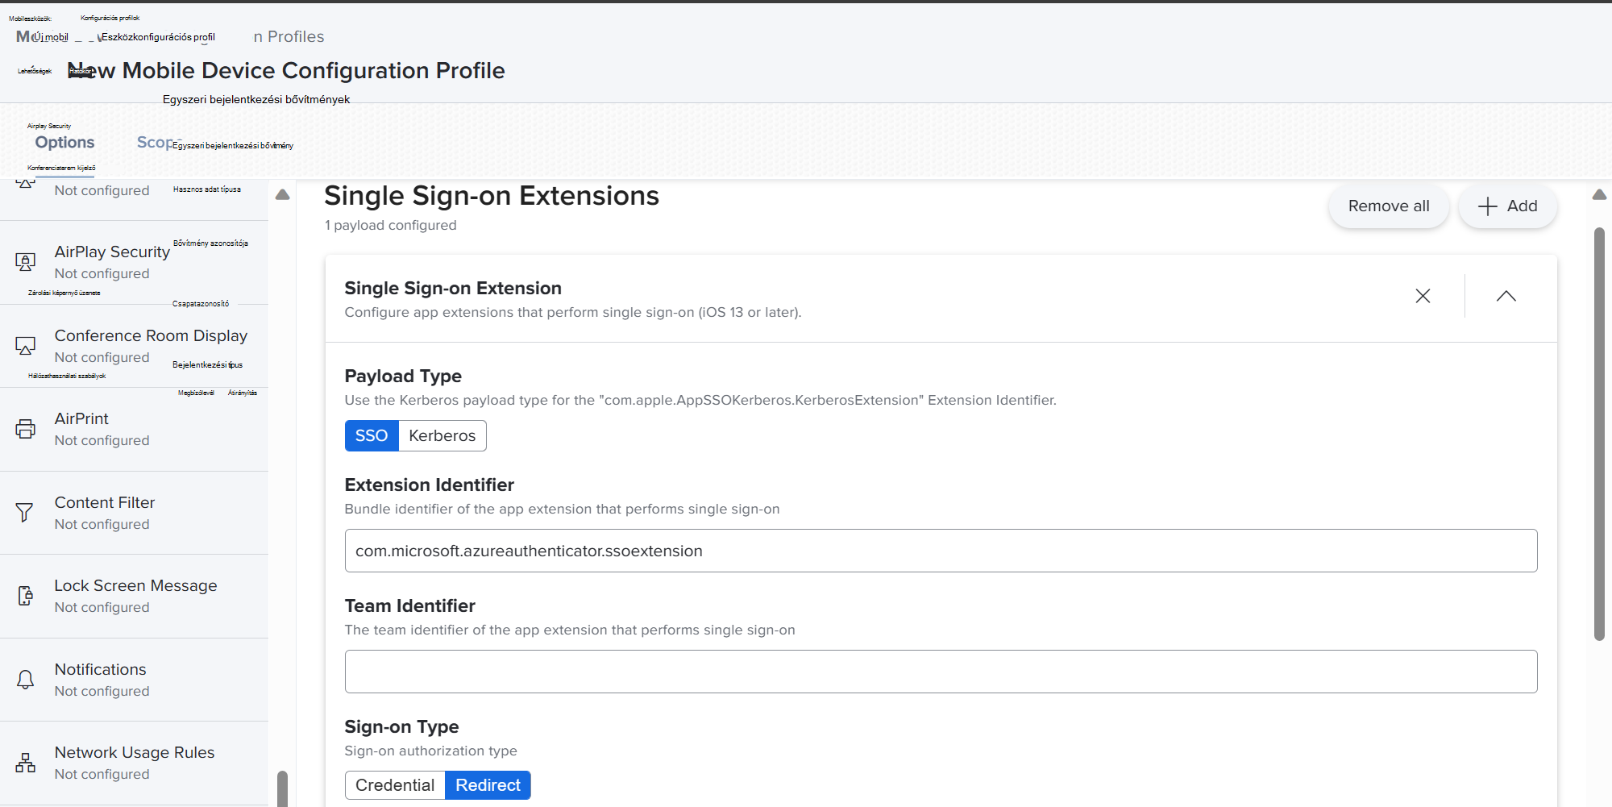Click the Sign-on Type label
The width and height of the screenshot is (1612, 807).
click(x=401, y=726)
